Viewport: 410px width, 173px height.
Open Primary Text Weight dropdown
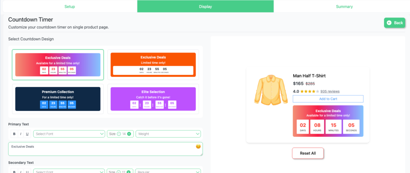point(168,134)
